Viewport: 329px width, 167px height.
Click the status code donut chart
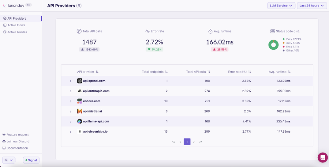click(273, 45)
